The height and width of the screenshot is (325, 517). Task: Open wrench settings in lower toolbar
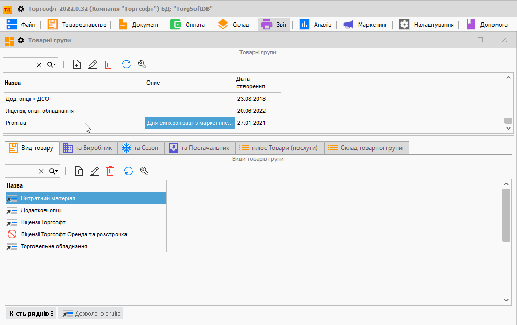tap(144, 171)
